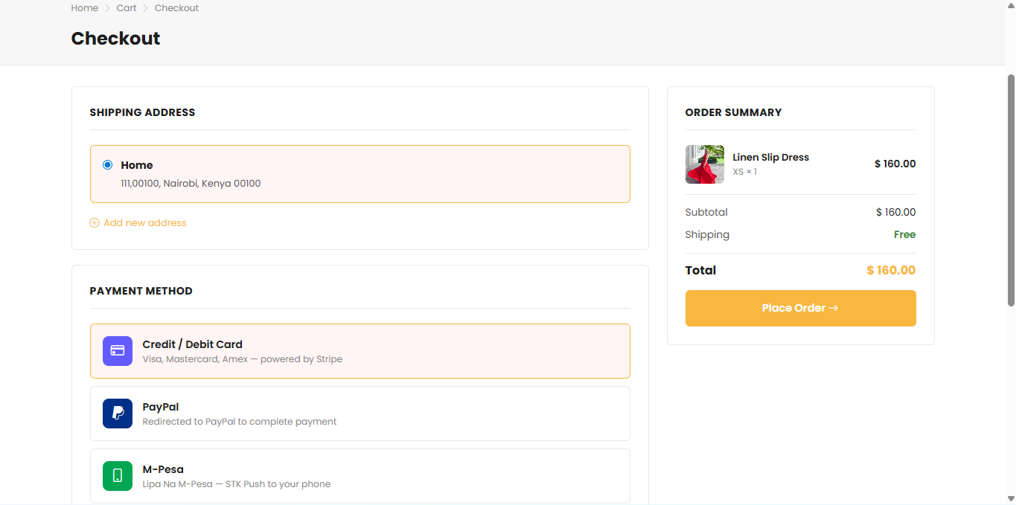This screenshot has height=505, width=1016.
Task: Click the Linen Slip Dress product name
Action: 770,157
